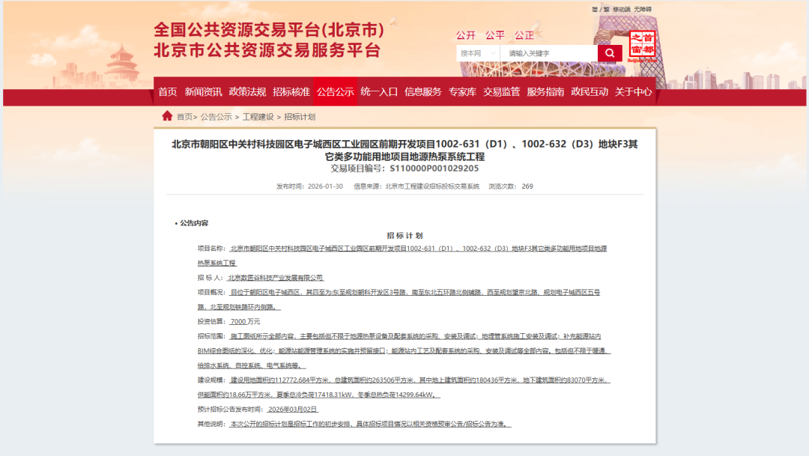Click 公告公示 in the breadcrumb

(x=216, y=117)
